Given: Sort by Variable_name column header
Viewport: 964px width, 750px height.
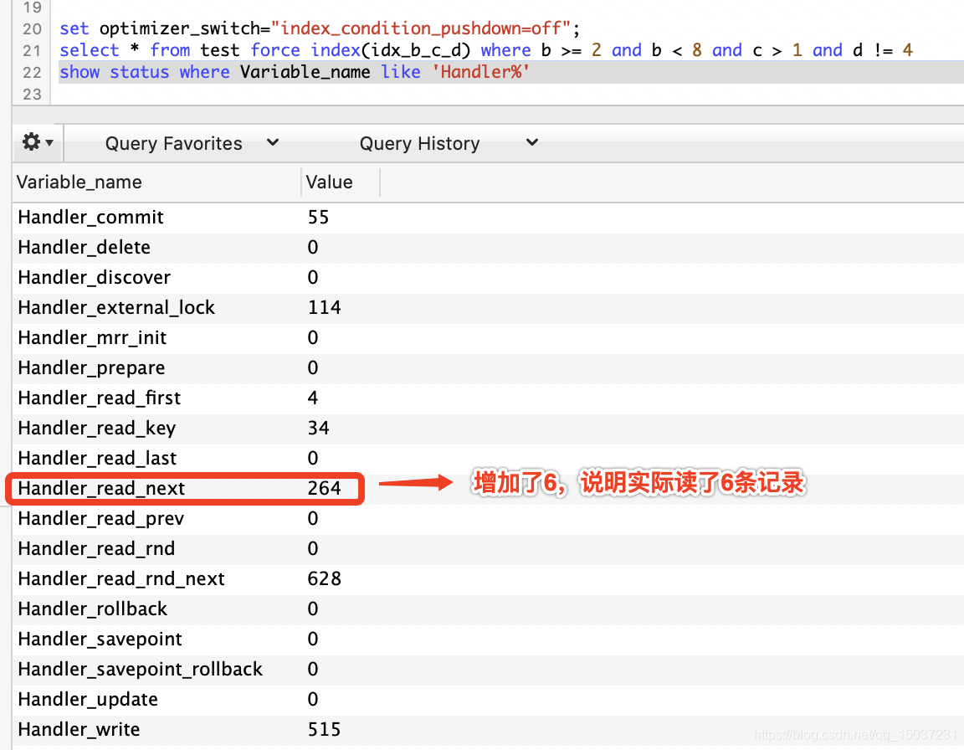Looking at the screenshot, I should pyautogui.click(x=79, y=182).
